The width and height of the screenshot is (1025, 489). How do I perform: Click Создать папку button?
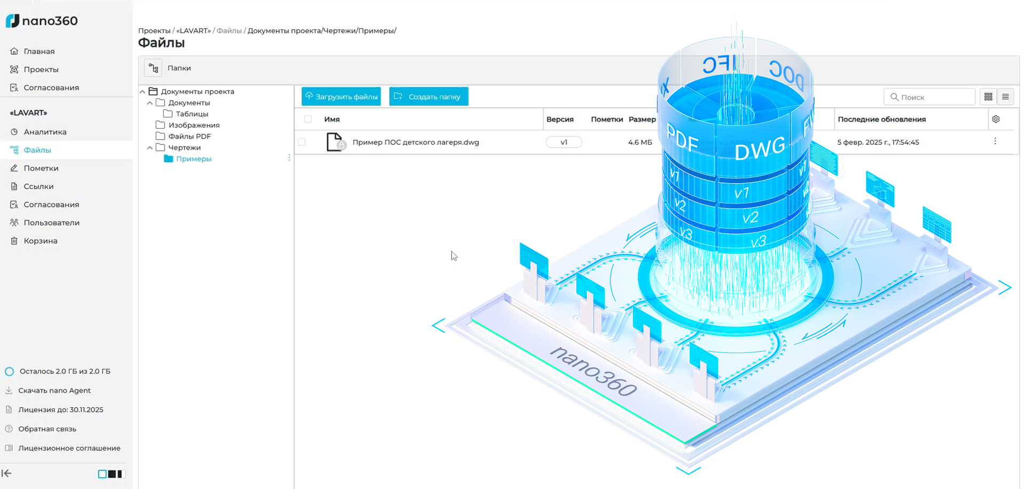(429, 97)
